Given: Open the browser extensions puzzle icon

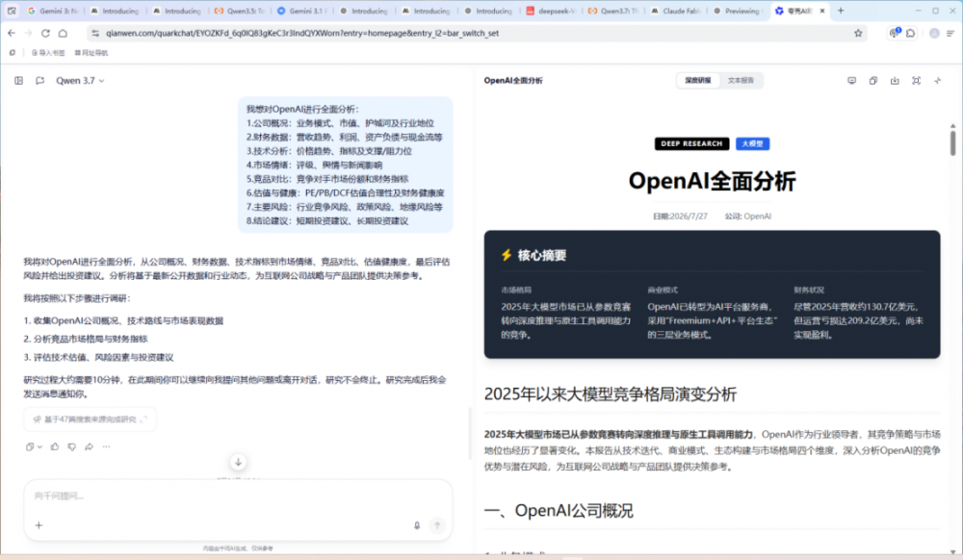Looking at the screenshot, I should [911, 33].
